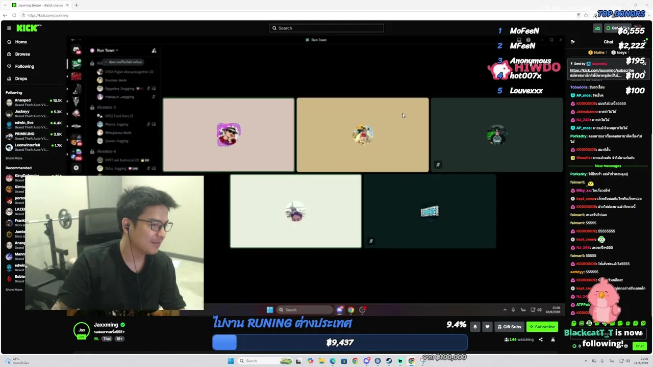This screenshot has width=653, height=367.
Task: Open followed channel Leenwinterfell
Action: pyautogui.click(x=34, y=147)
